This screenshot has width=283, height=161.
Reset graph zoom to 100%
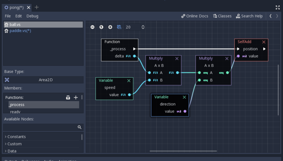point(101,27)
